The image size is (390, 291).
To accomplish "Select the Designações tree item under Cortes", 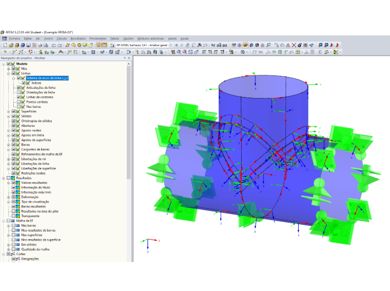I will coord(30,259).
